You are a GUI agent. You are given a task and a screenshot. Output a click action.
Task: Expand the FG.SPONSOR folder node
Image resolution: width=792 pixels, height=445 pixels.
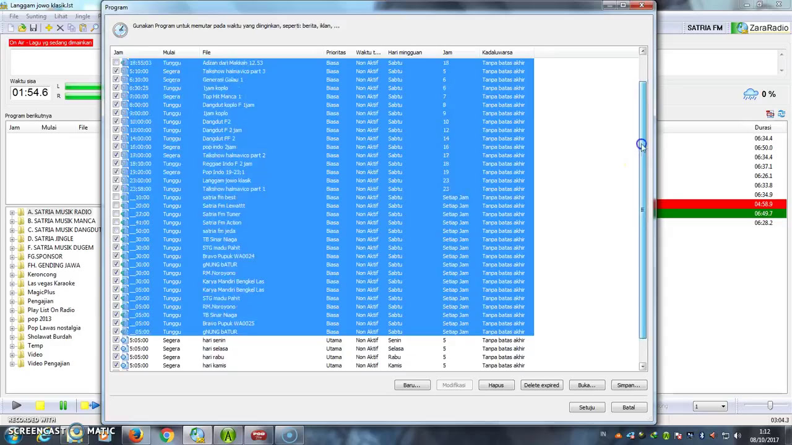tap(12, 256)
